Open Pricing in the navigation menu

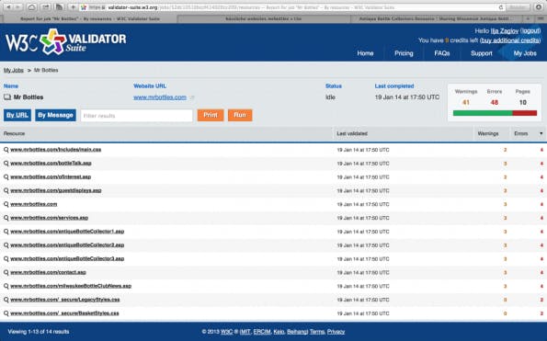tap(404, 53)
